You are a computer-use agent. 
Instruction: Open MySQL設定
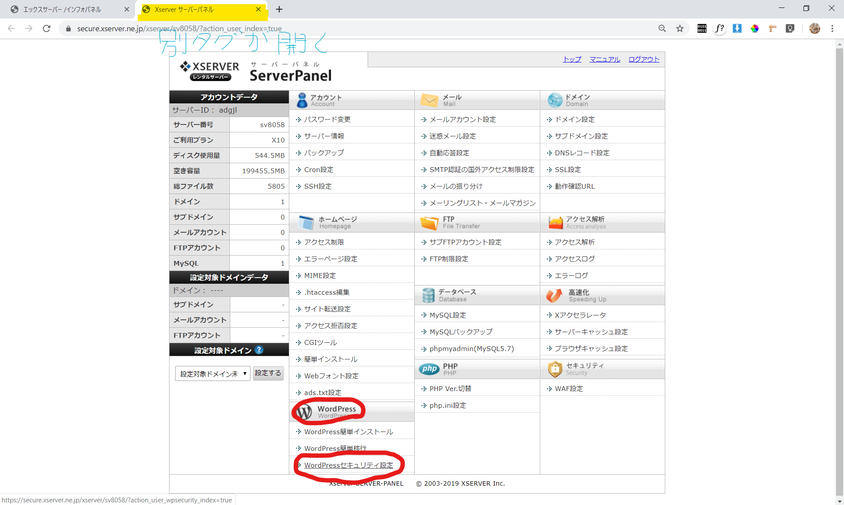pos(448,315)
